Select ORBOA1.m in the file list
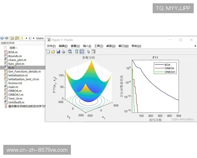Screen dimensions: 197x158 15,94
